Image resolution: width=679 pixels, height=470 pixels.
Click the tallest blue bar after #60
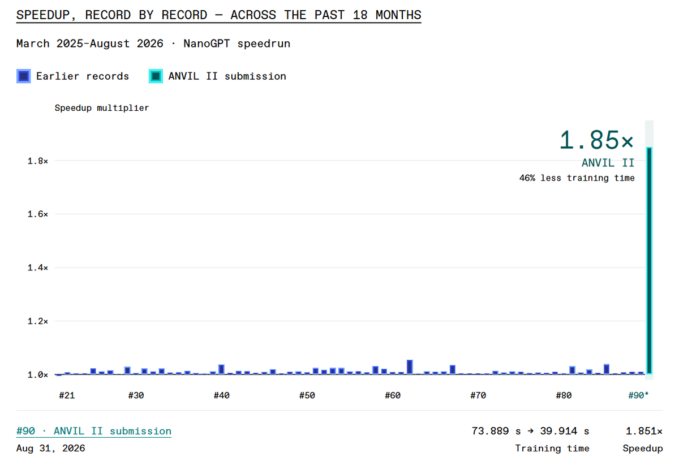coord(410,367)
